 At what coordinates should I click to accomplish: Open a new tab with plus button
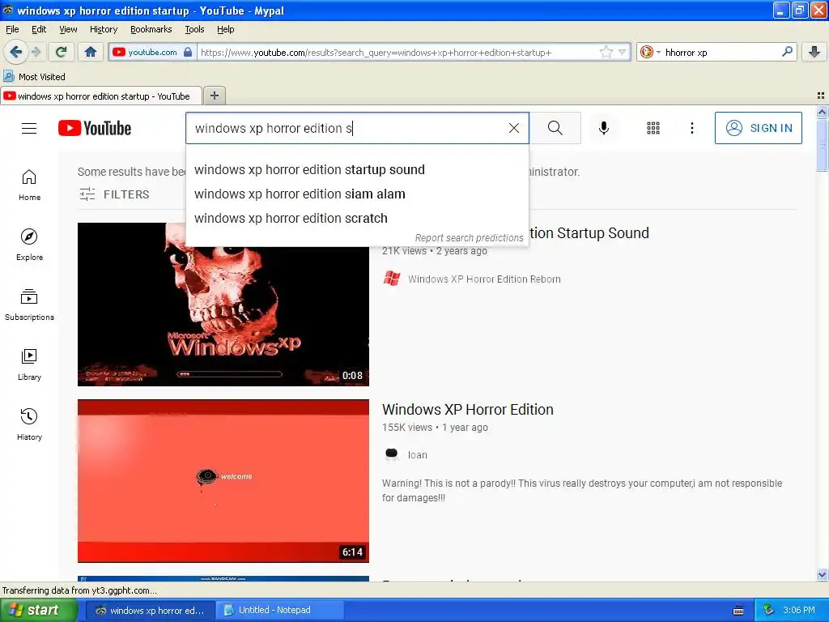point(214,96)
